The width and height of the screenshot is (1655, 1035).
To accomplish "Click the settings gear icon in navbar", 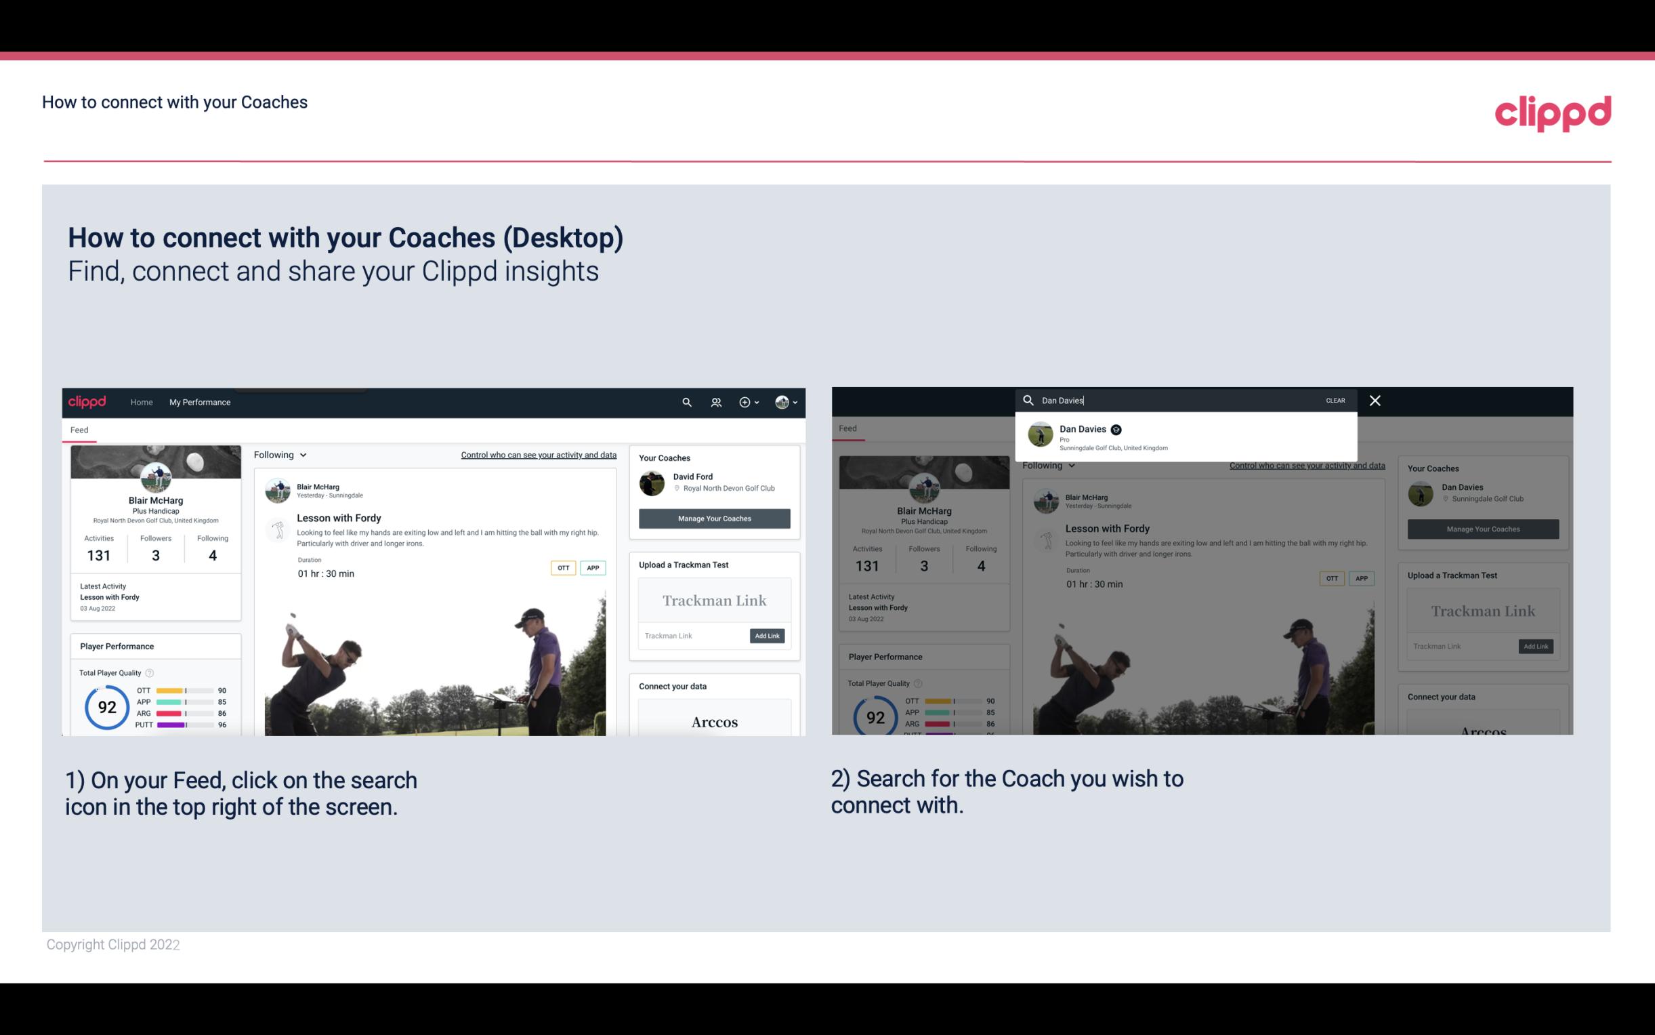I will click(x=745, y=403).
